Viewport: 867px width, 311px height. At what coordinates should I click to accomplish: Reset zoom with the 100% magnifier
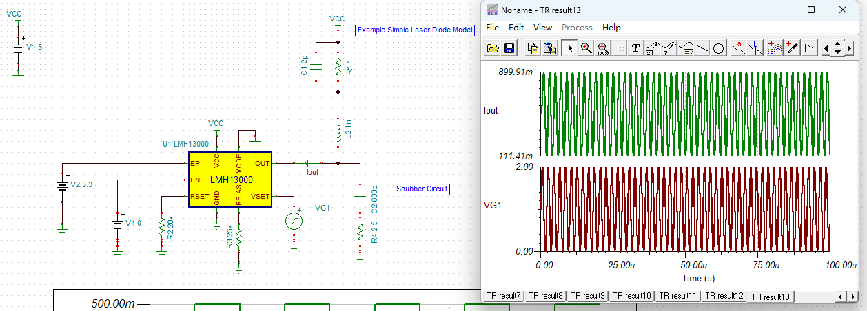602,48
